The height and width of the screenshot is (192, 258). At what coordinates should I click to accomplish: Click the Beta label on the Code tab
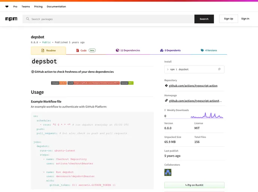92,50
